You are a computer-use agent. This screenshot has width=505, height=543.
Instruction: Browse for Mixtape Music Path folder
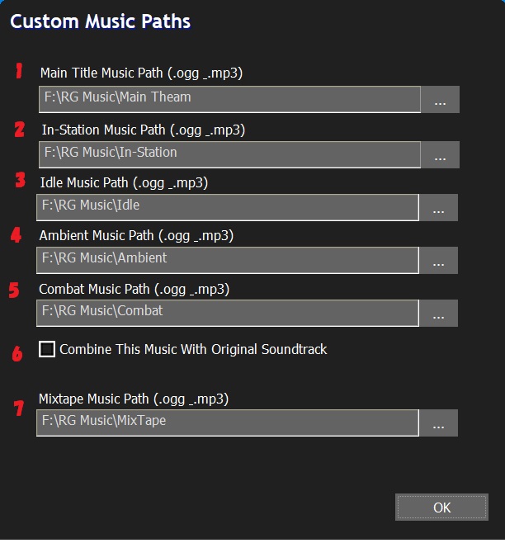pos(438,423)
